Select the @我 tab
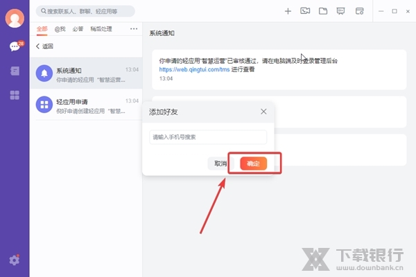This screenshot has height=277, width=416. 60,29
